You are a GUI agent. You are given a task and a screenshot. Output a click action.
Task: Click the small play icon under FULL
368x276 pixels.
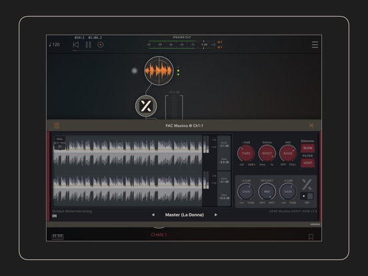coord(60,147)
